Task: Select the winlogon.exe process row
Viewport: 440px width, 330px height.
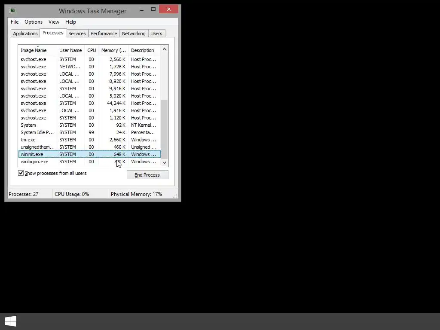Action: 89,162
